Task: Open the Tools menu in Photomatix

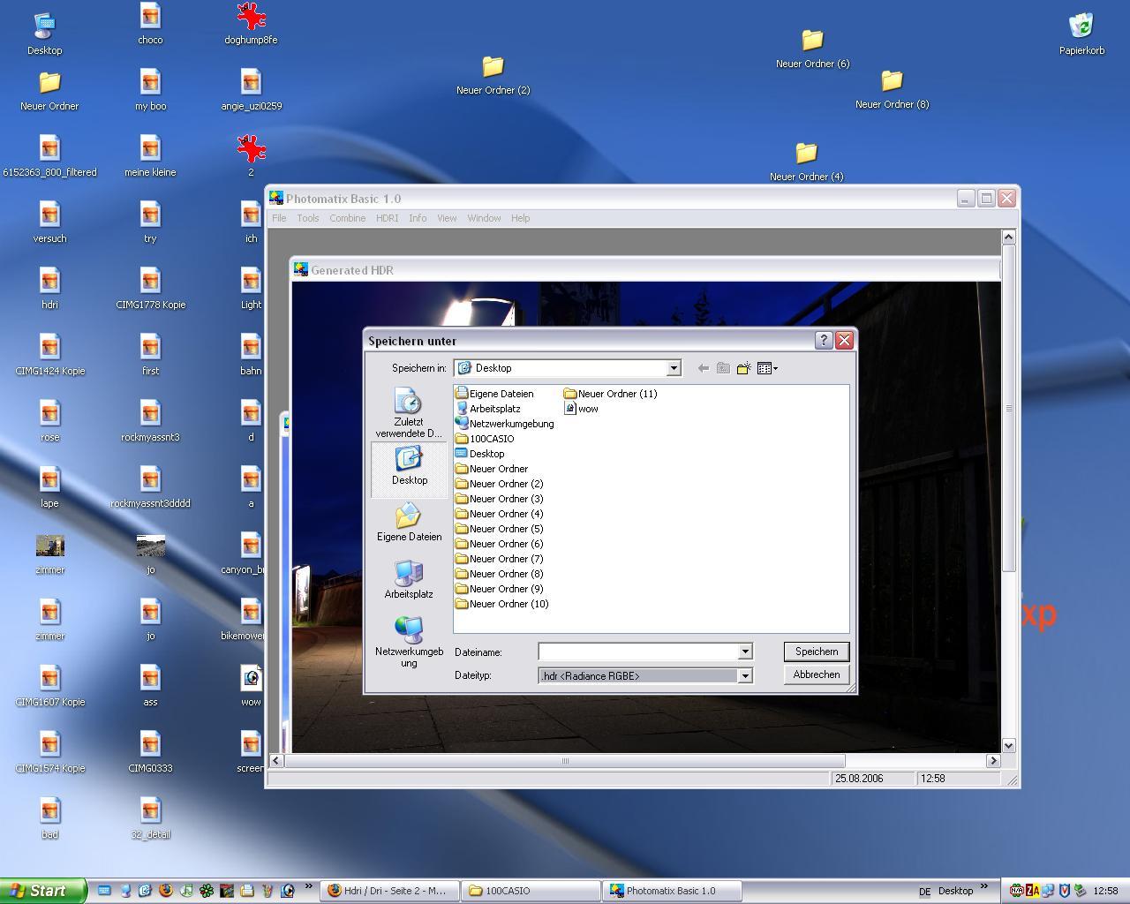Action: [308, 218]
